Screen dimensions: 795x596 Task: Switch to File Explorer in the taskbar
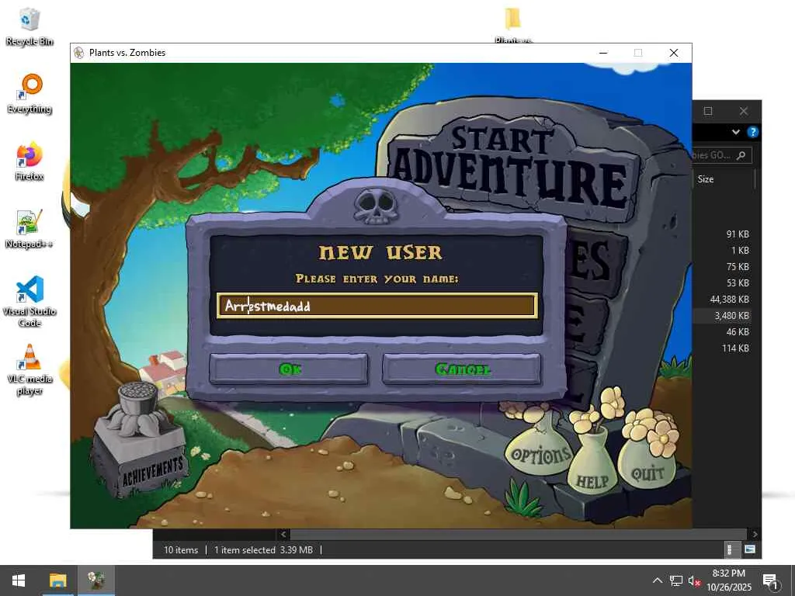pyautogui.click(x=57, y=580)
